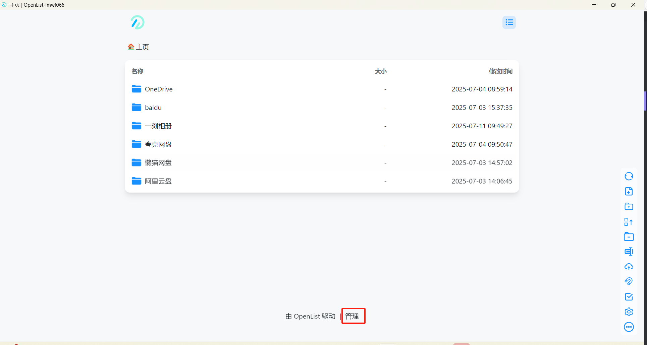
Task: Open the OneDrive folder
Action: tap(322, 89)
